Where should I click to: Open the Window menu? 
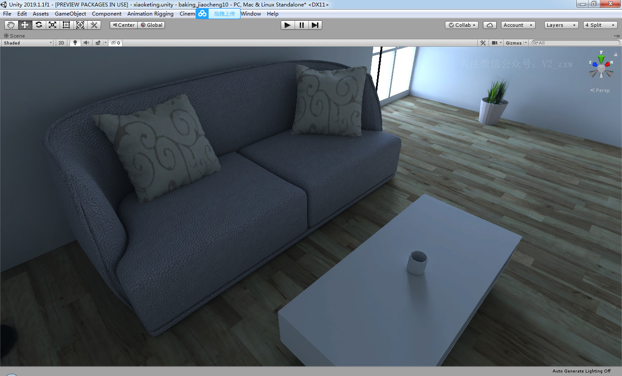(x=251, y=14)
